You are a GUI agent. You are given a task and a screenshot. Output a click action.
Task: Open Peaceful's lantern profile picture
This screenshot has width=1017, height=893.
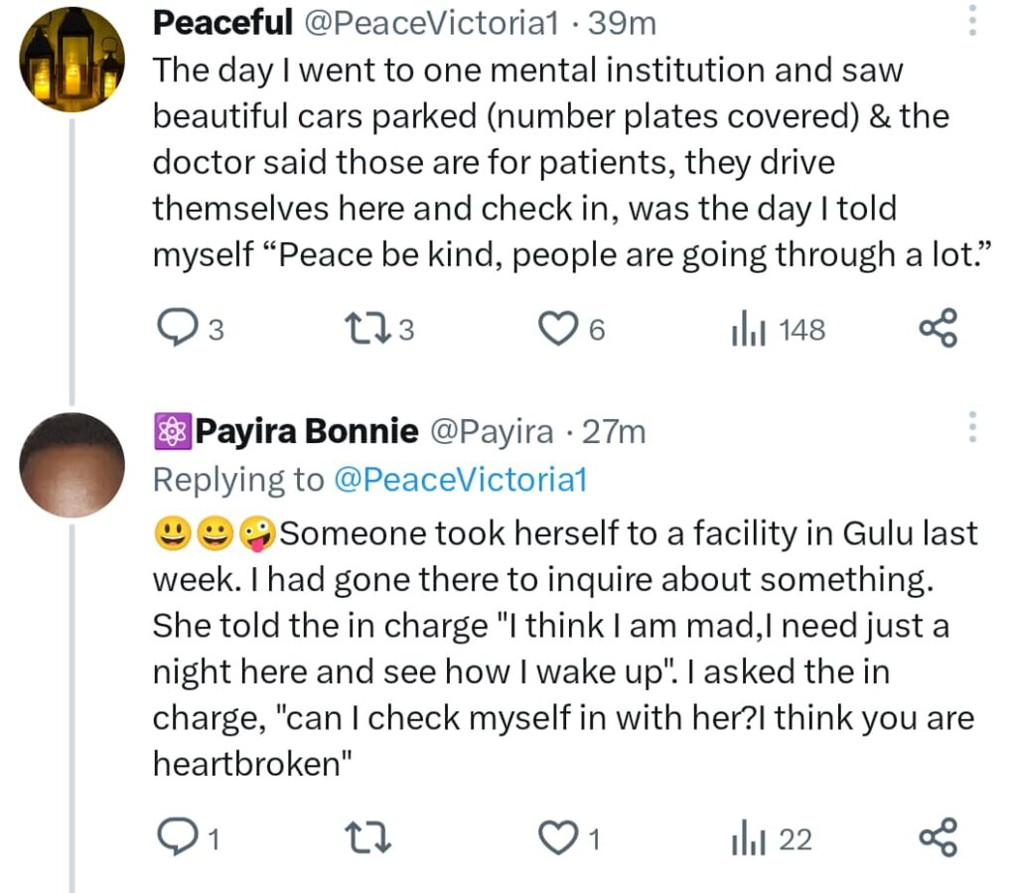click(73, 60)
